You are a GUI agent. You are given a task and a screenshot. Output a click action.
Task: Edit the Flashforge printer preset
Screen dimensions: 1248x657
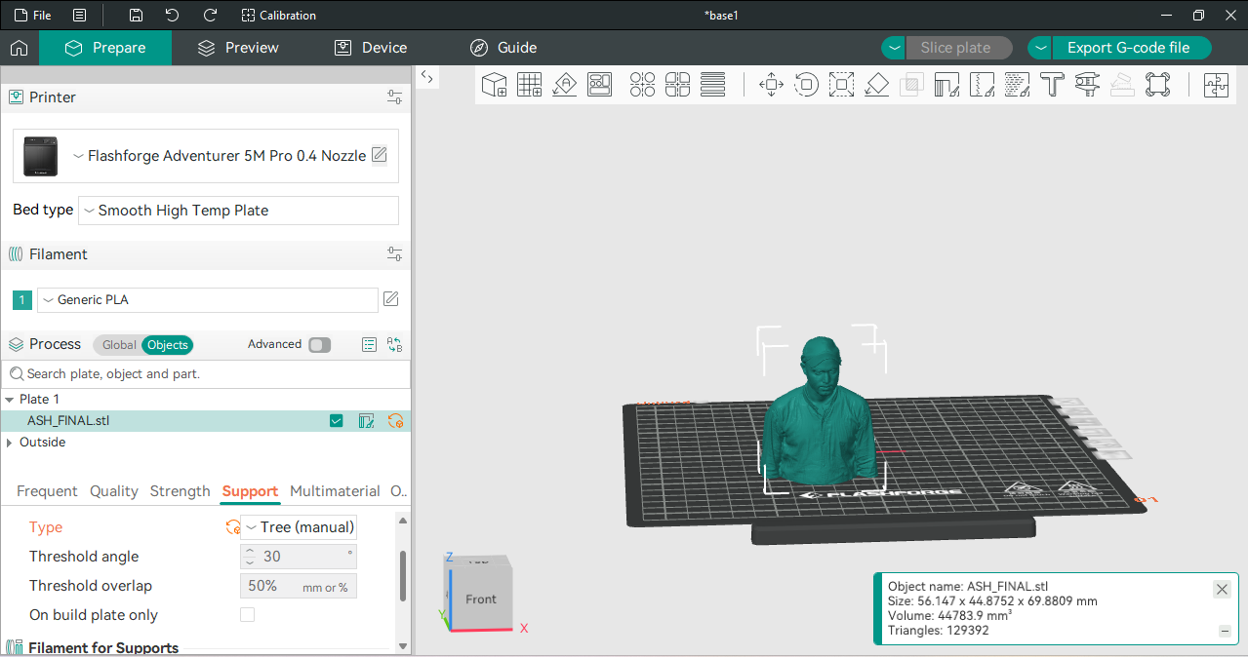[380, 155]
